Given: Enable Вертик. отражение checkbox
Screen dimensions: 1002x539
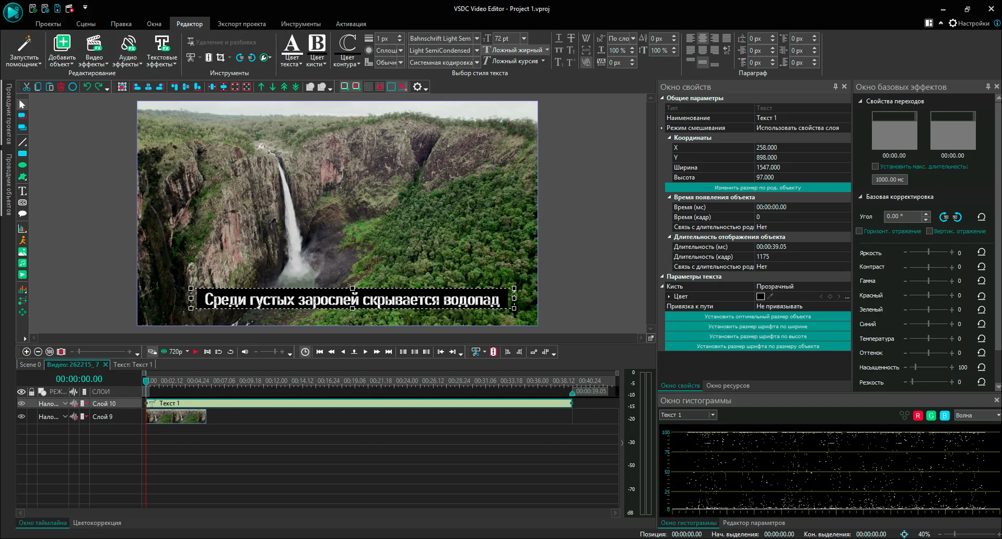Looking at the screenshot, I should pyautogui.click(x=929, y=231).
